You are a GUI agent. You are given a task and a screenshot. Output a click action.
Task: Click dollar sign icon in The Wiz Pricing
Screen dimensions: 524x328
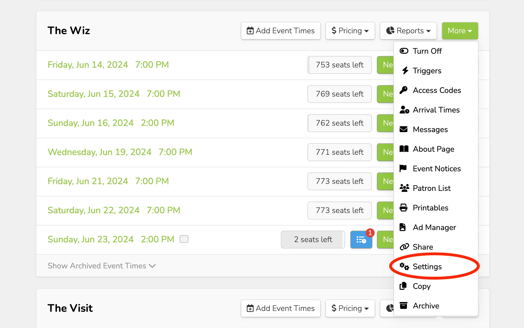coord(334,31)
